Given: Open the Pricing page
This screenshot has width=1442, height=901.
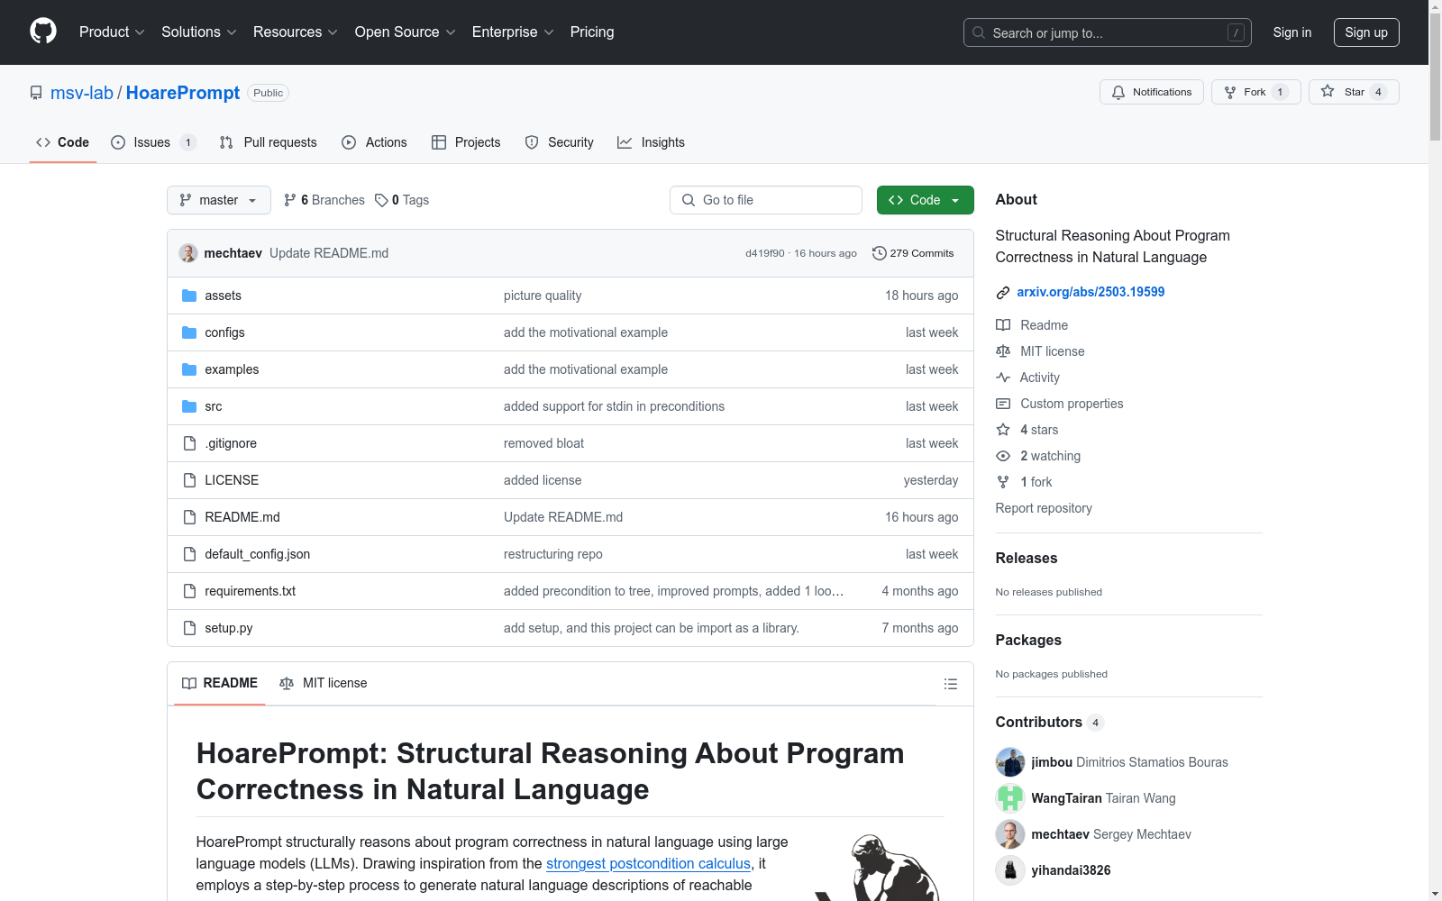Looking at the screenshot, I should [592, 32].
